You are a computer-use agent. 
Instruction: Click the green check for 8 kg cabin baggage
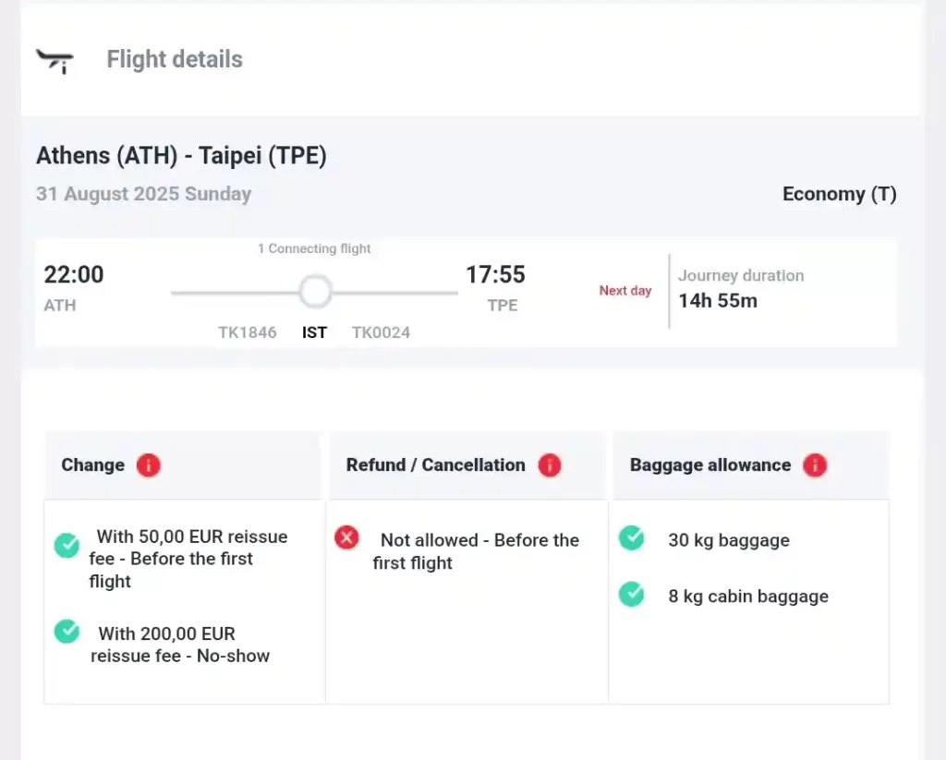coord(632,594)
